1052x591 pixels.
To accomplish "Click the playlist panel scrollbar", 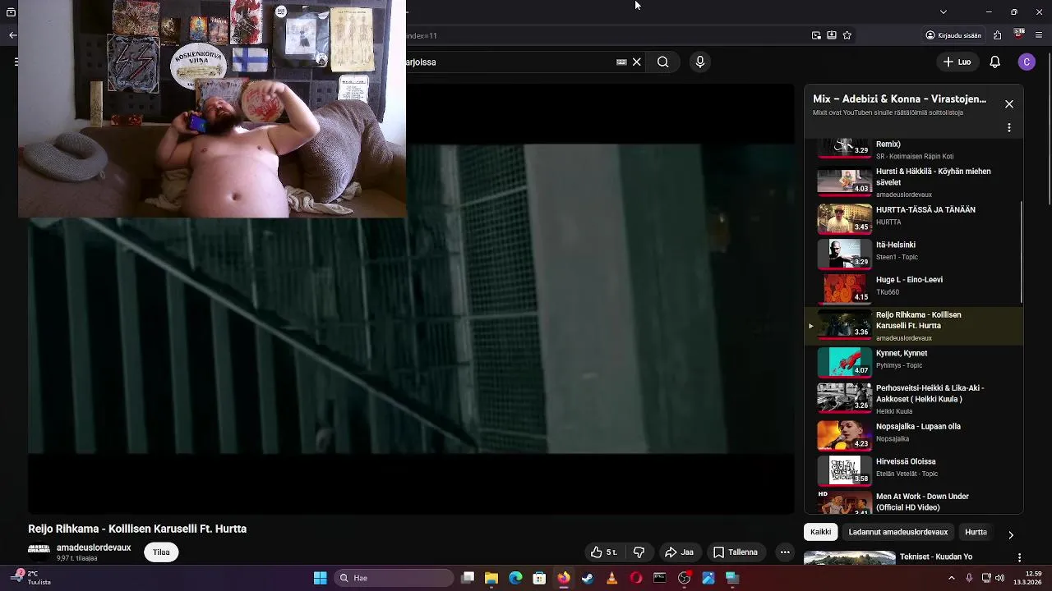I will [1022, 253].
